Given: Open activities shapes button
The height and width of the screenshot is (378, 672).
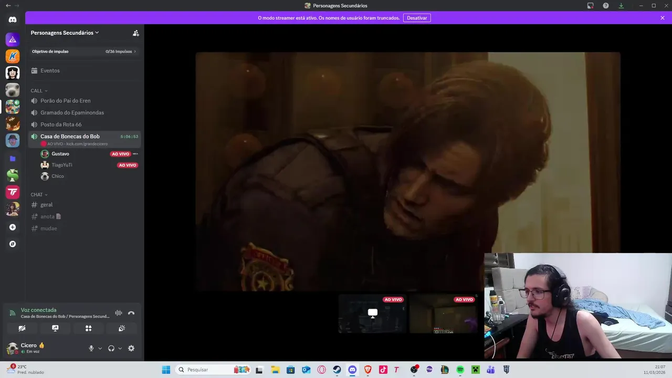Looking at the screenshot, I should [x=88, y=328].
